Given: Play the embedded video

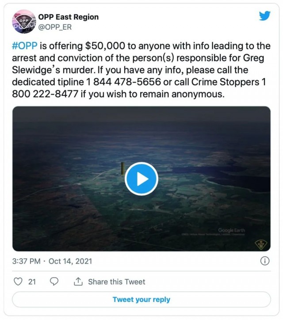Looking at the screenshot, I should pos(141,179).
